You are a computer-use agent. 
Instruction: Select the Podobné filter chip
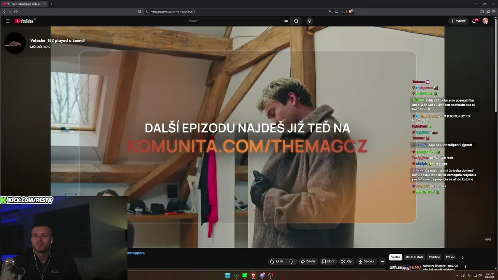(434, 257)
